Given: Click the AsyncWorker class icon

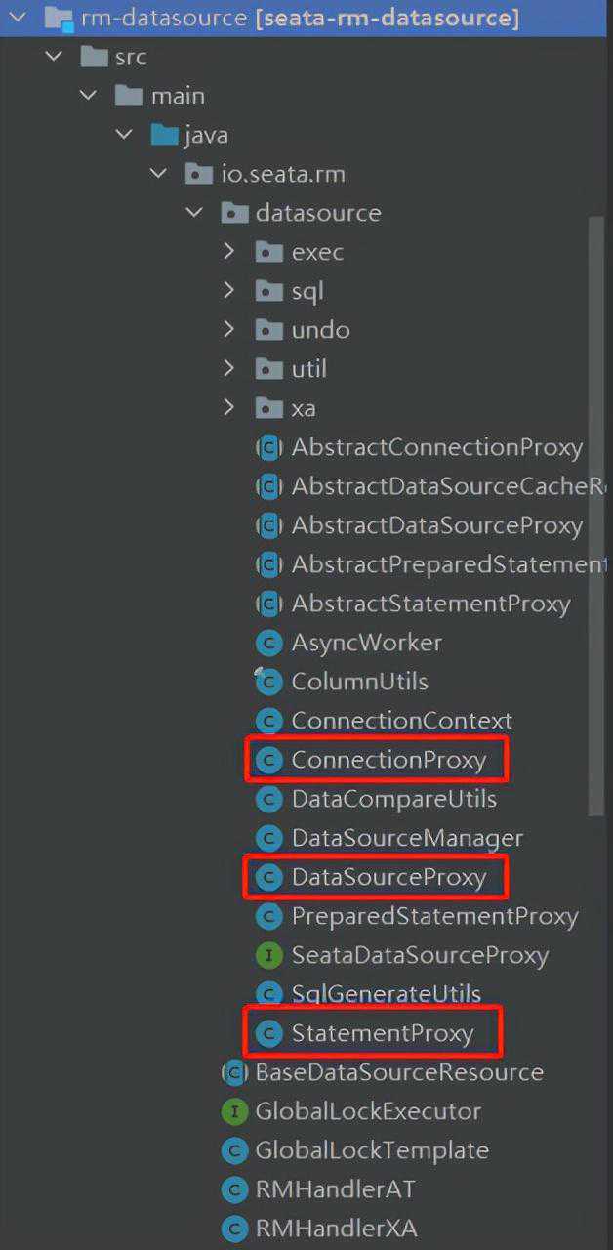Looking at the screenshot, I should (x=268, y=643).
